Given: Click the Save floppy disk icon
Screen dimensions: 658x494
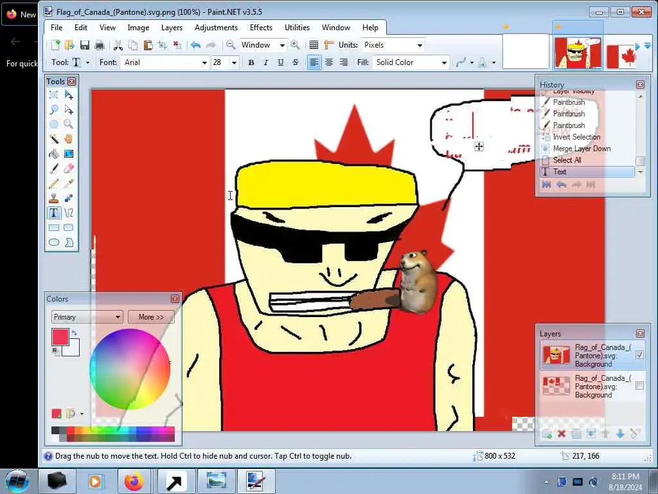Looking at the screenshot, I should tap(84, 45).
